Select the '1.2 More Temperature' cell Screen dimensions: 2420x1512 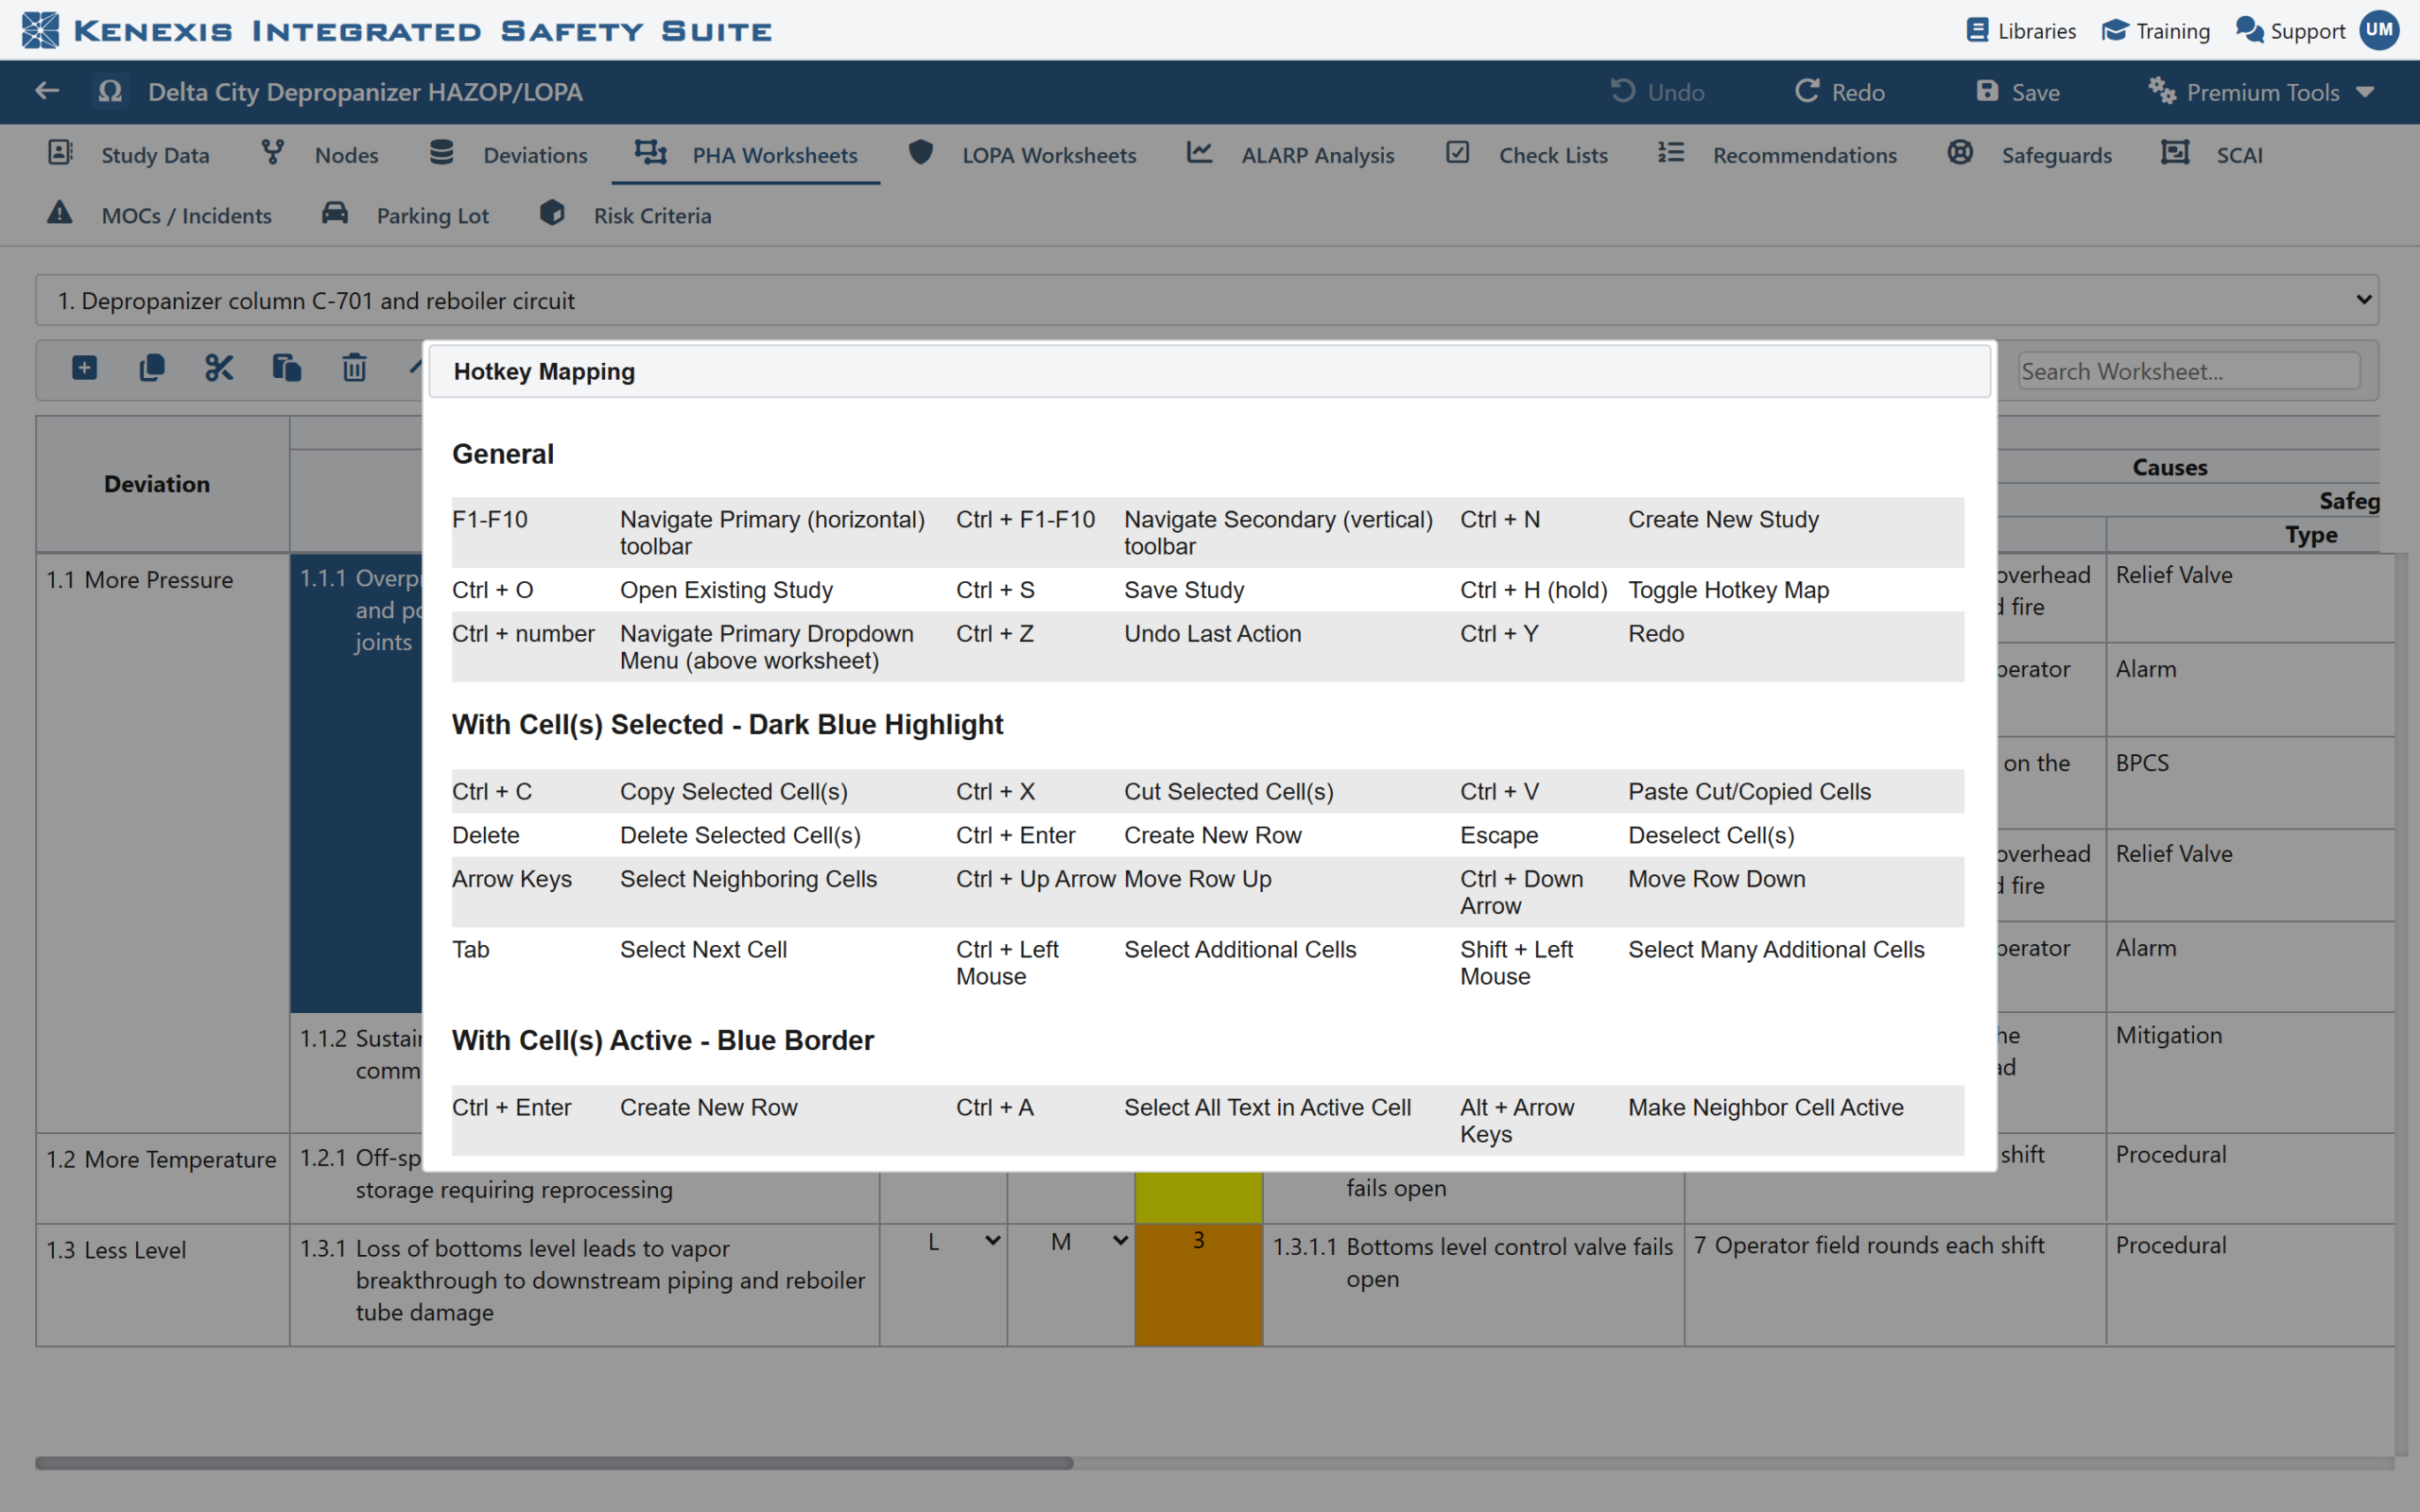pyautogui.click(x=163, y=1178)
